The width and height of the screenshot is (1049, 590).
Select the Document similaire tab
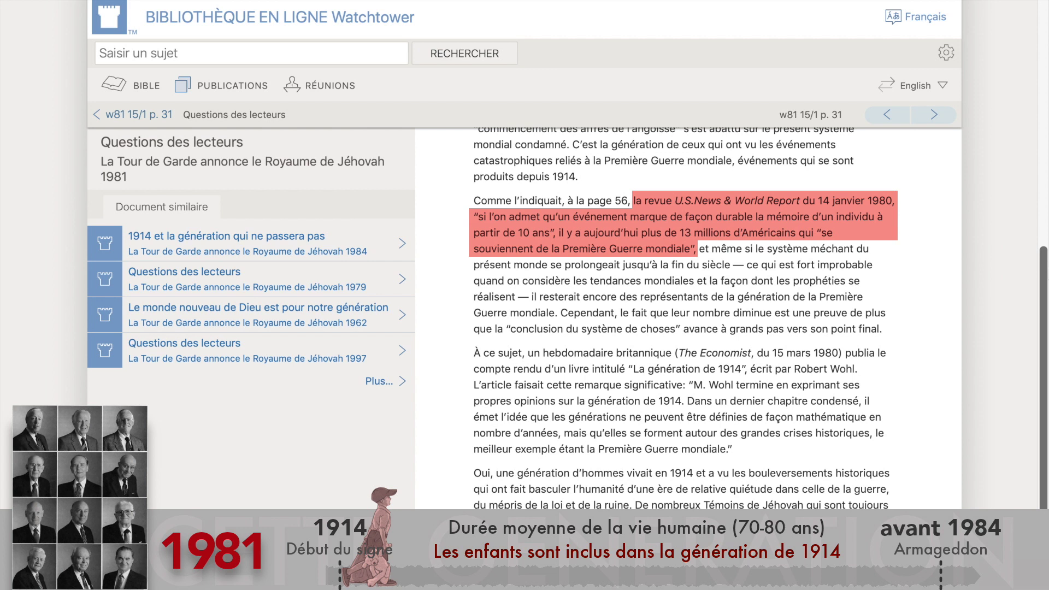(162, 207)
